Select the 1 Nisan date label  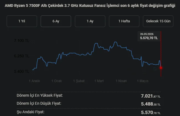pos(121,81)
